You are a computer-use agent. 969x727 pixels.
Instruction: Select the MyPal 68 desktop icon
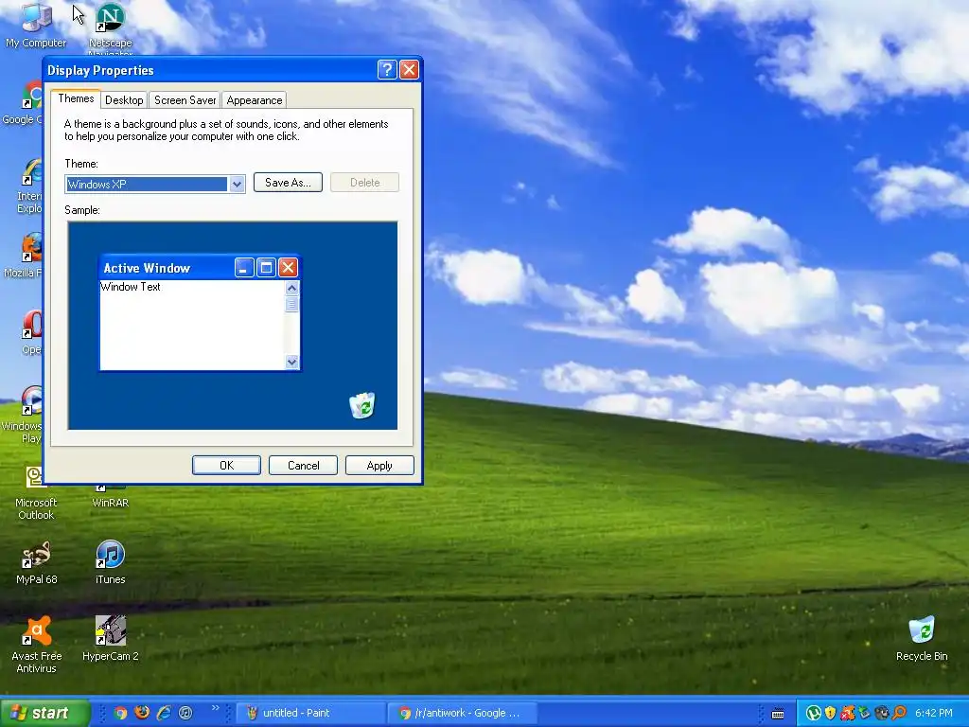pos(36,562)
